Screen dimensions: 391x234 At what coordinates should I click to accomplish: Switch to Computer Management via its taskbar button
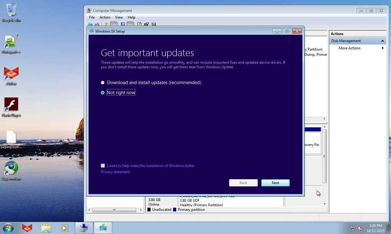84,228
